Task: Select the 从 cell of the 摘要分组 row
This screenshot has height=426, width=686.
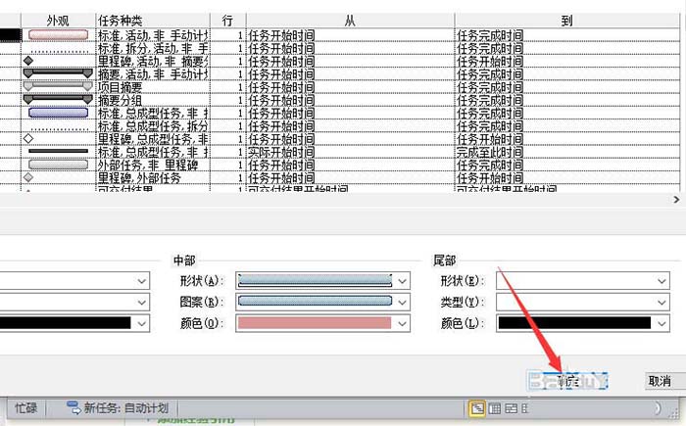Action: pos(350,100)
